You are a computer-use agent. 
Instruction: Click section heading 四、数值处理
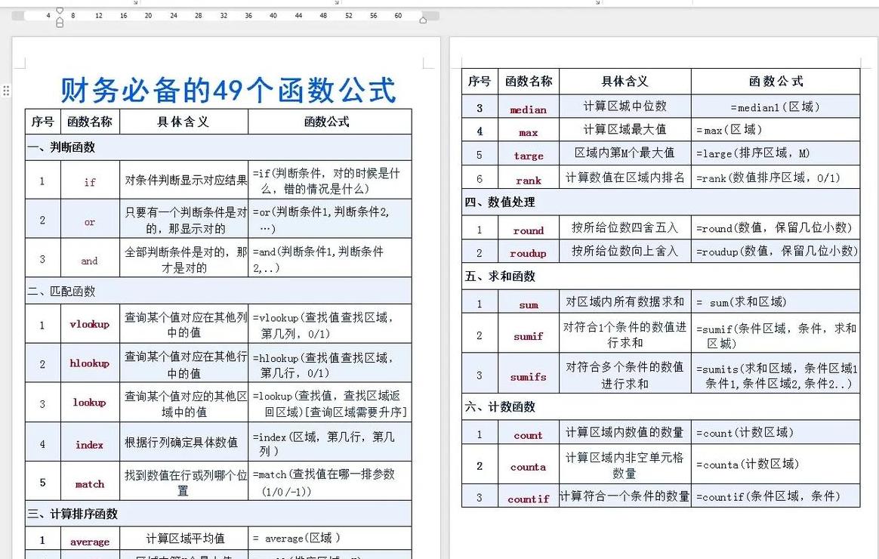pos(500,202)
